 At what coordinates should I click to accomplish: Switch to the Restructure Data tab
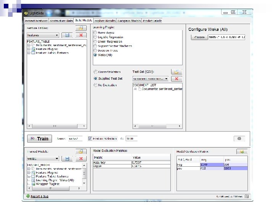61,21
